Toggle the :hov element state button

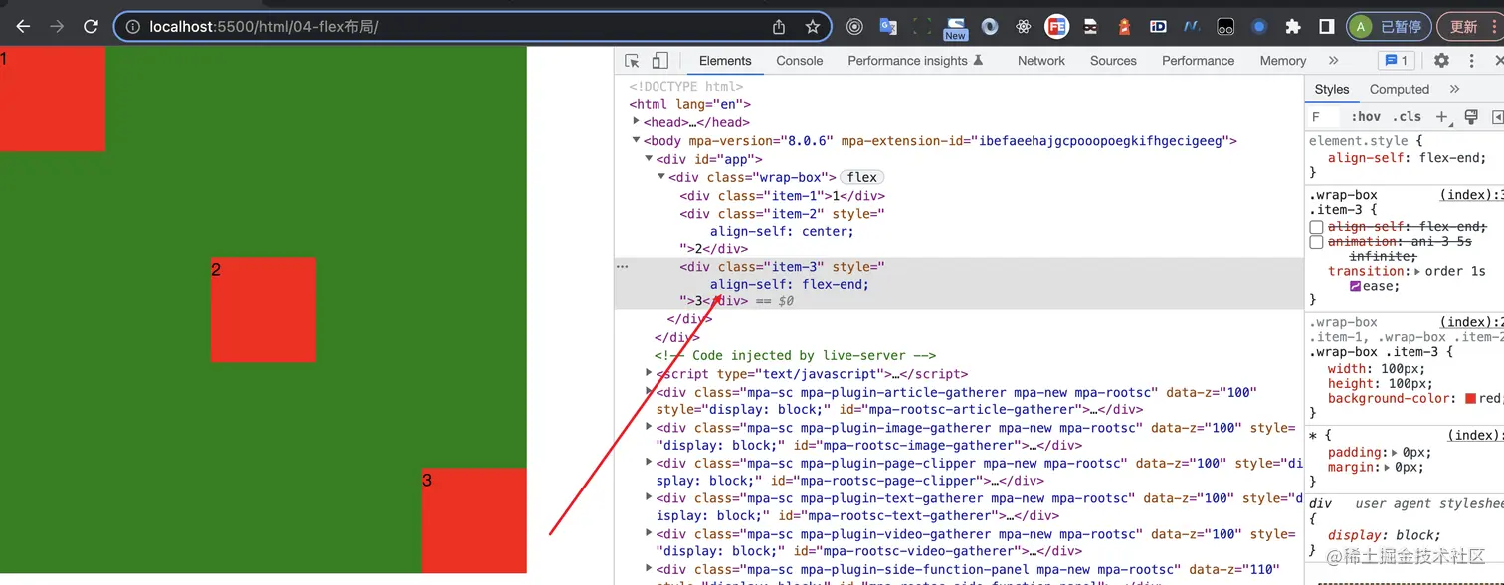pyautogui.click(x=1366, y=117)
